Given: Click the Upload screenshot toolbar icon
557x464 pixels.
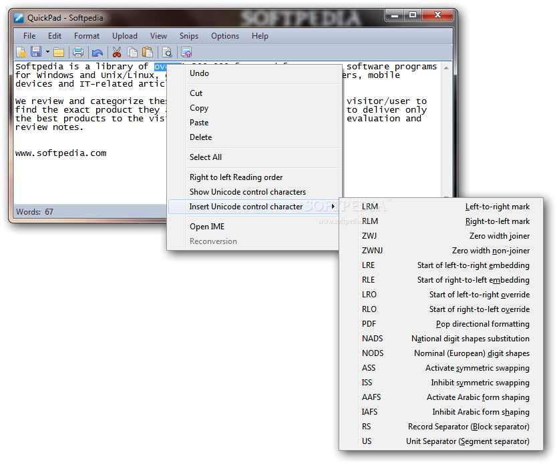Looking at the screenshot, I should 186,53.
